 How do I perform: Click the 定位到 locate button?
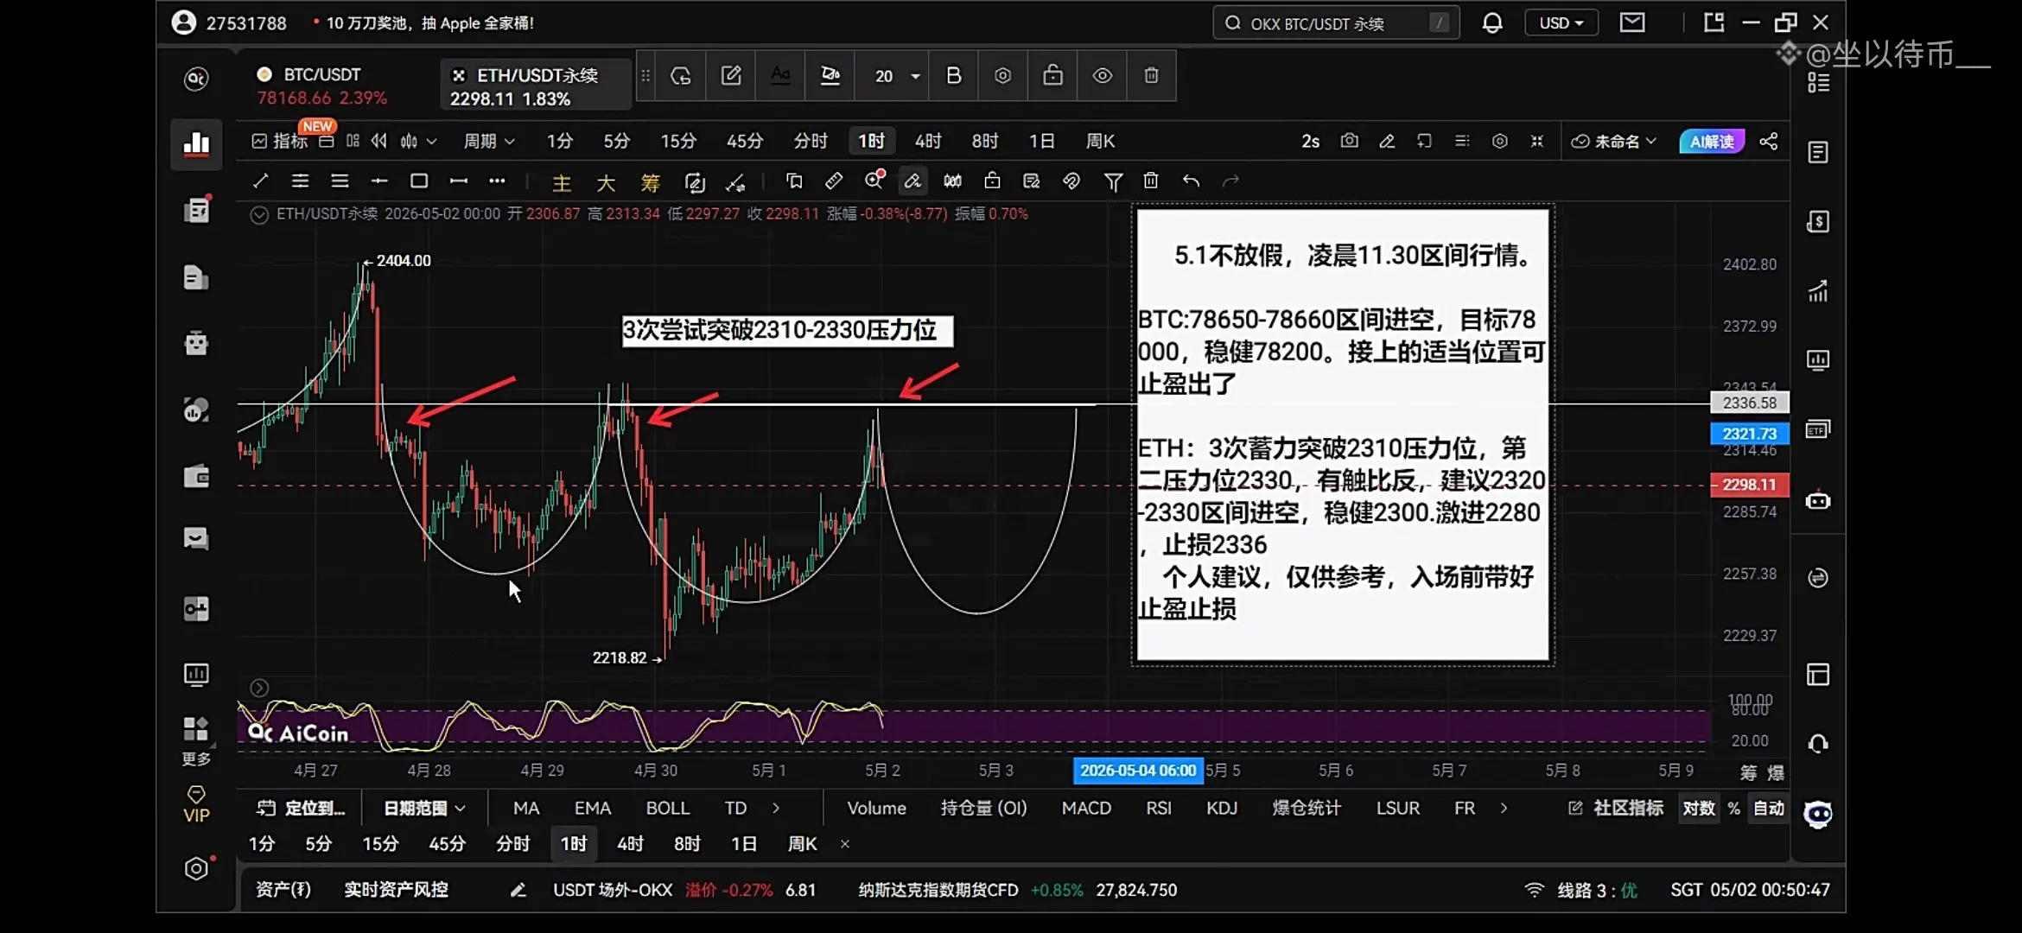(x=301, y=808)
